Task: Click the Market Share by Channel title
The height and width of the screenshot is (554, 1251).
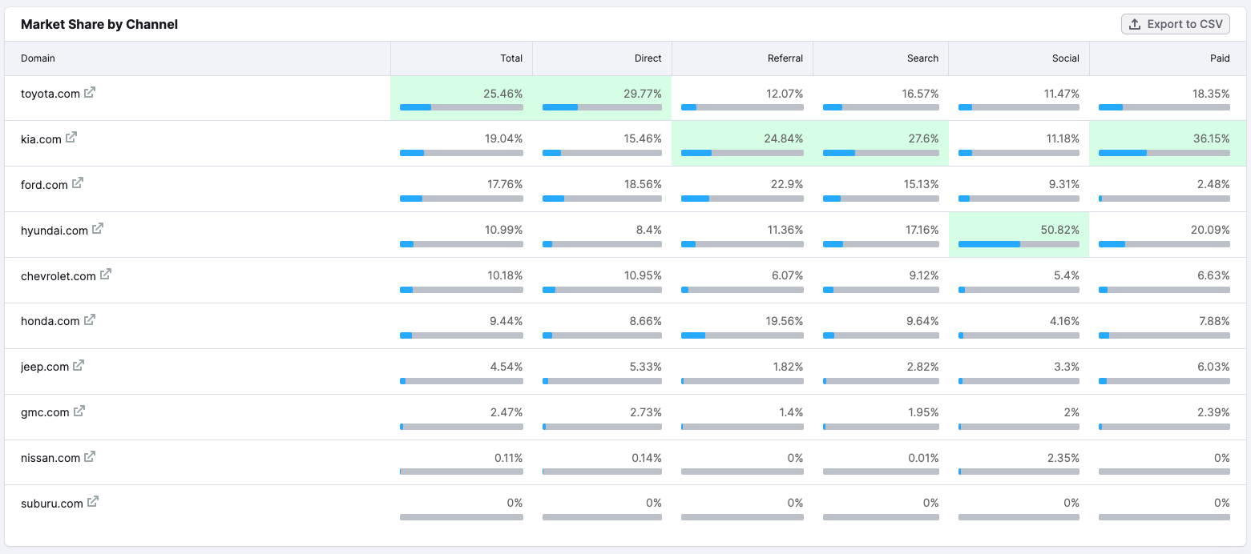Action: click(99, 24)
